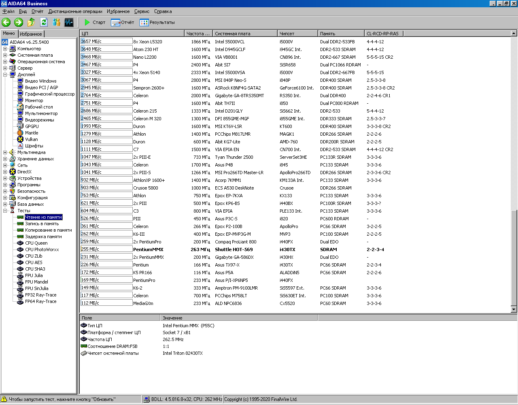Select the 255 МБ/с PentiumMMX result bar
The height and width of the screenshot is (405, 518).
click(106, 249)
